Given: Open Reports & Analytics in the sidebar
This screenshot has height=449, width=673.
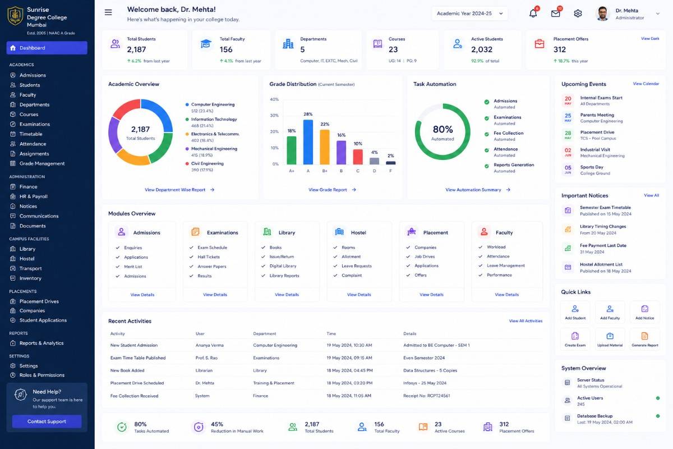Looking at the screenshot, I should coord(42,343).
